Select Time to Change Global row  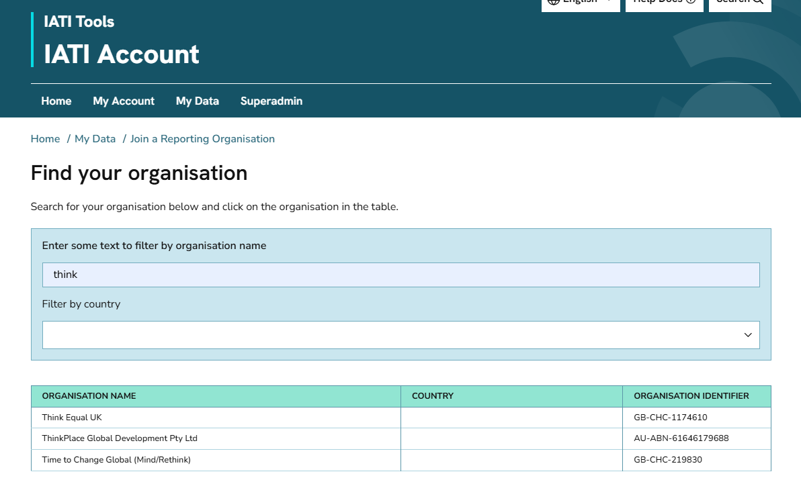(116, 460)
